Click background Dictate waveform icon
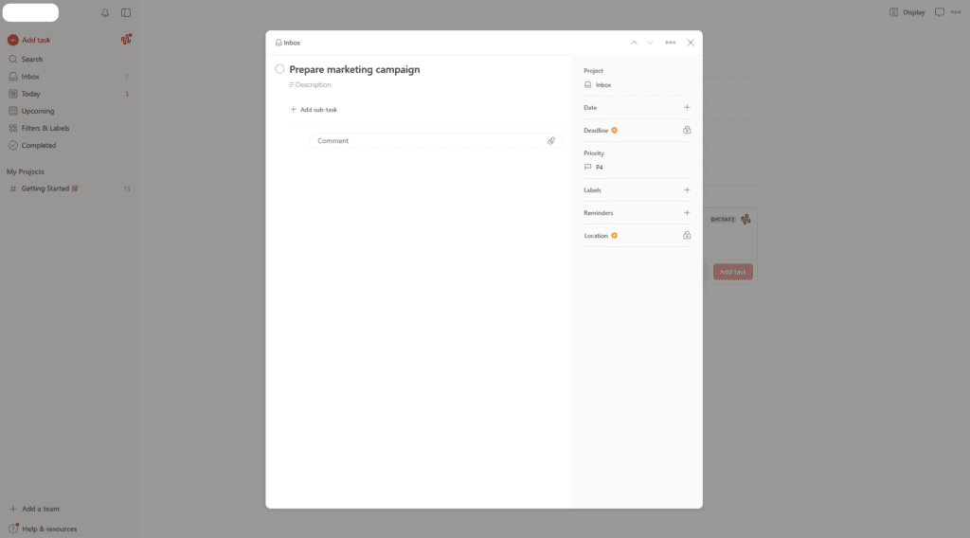The width and height of the screenshot is (970, 538). (x=745, y=220)
